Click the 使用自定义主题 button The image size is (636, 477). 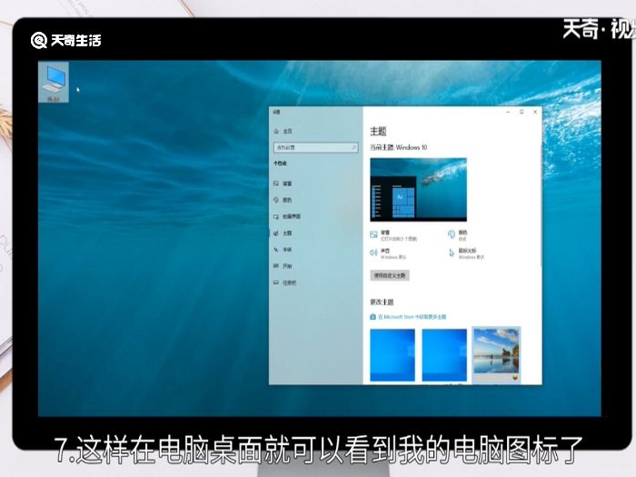(x=390, y=275)
